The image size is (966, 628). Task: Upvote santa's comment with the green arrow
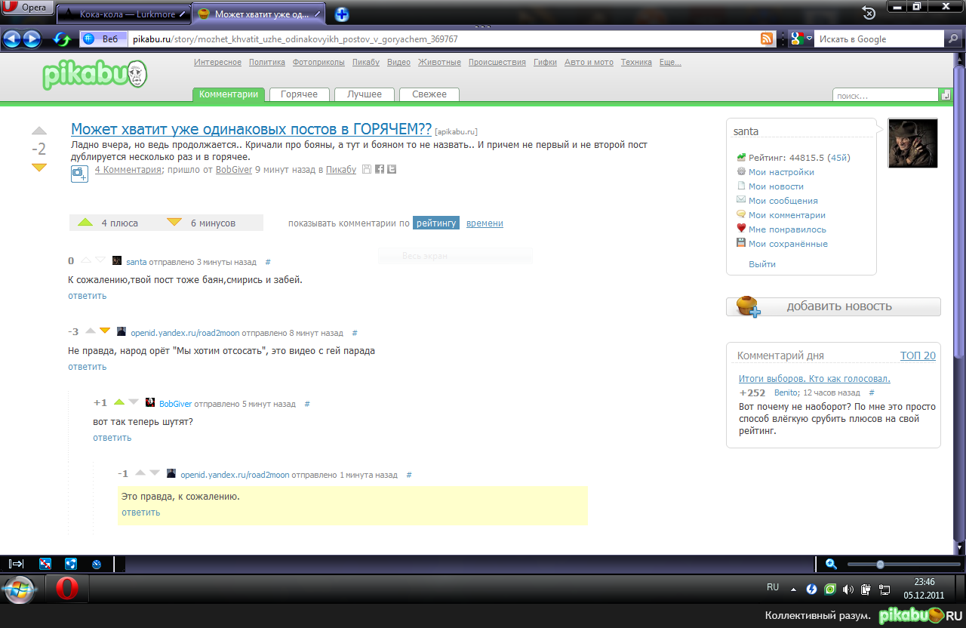[x=85, y=260]
